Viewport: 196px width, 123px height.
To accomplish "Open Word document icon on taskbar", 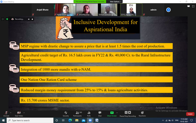I will (x=97, y=120).
